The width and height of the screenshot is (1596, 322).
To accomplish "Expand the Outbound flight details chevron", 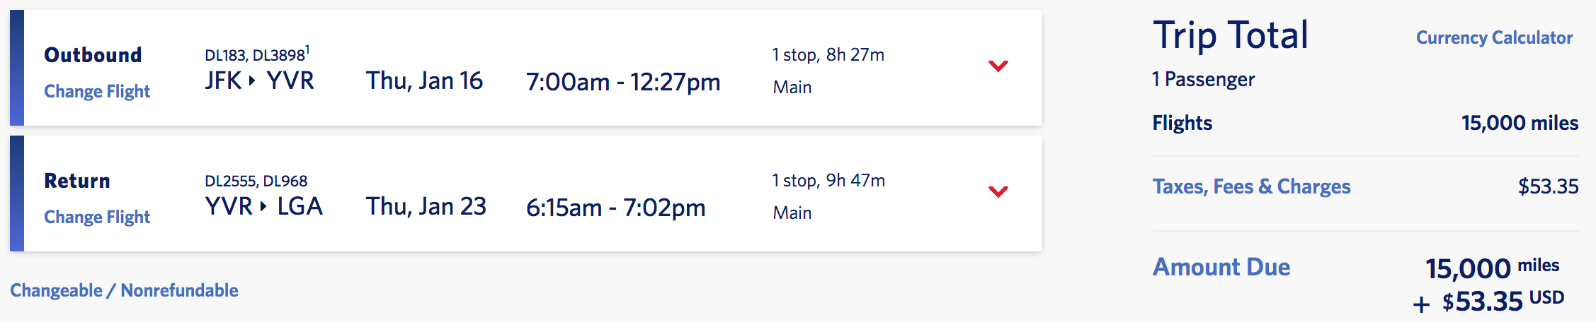I will click(998, 66).
